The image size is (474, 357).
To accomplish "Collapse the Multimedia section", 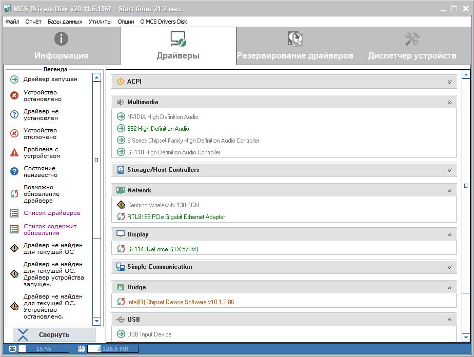I will [449, 102].
